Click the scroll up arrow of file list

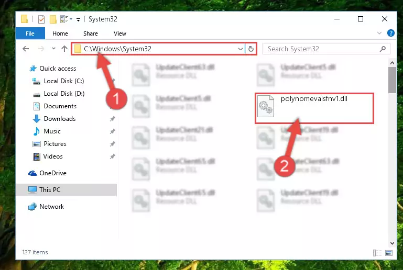tap(392, 63)
